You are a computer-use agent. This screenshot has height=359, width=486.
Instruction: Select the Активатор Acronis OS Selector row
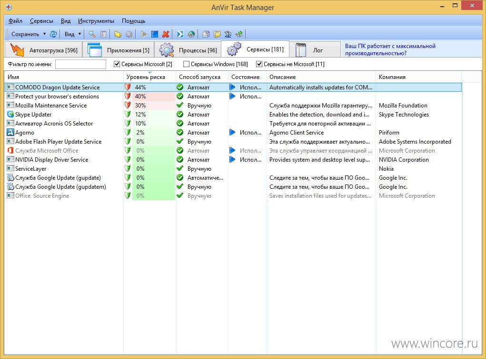233,123
